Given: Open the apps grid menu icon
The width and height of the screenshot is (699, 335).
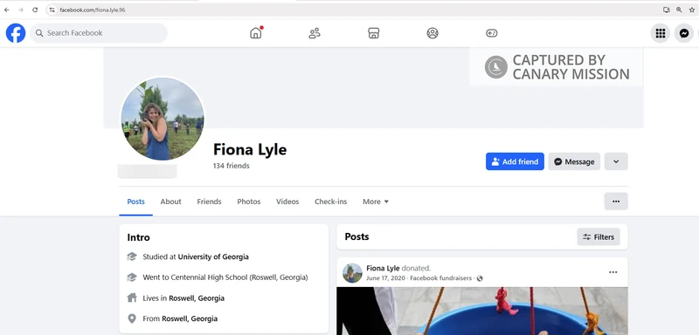Looking at the screenshot, I should [661, 33].
